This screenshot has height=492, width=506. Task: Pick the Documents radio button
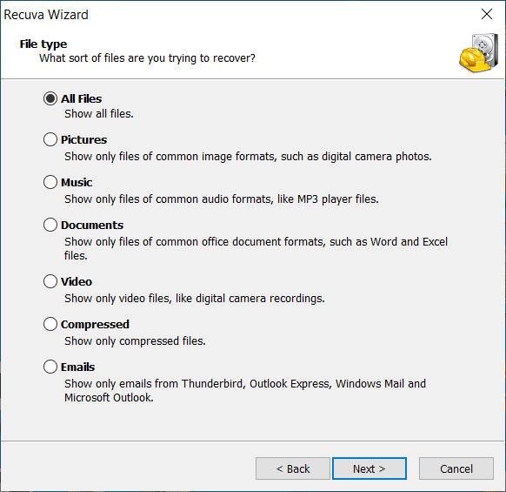pos(50,225)
